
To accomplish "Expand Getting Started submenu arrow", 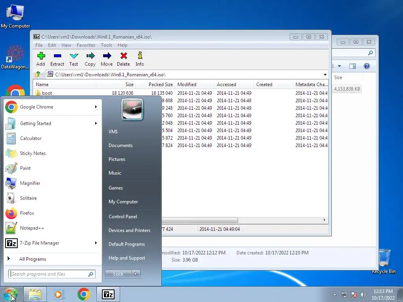I will pyautogui.click(x=96, y=123).
